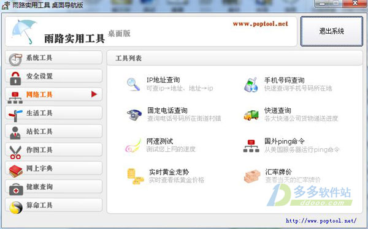Click the 网上字典 books icon
The width and height of the screenshot is (368, 229).
16,171
